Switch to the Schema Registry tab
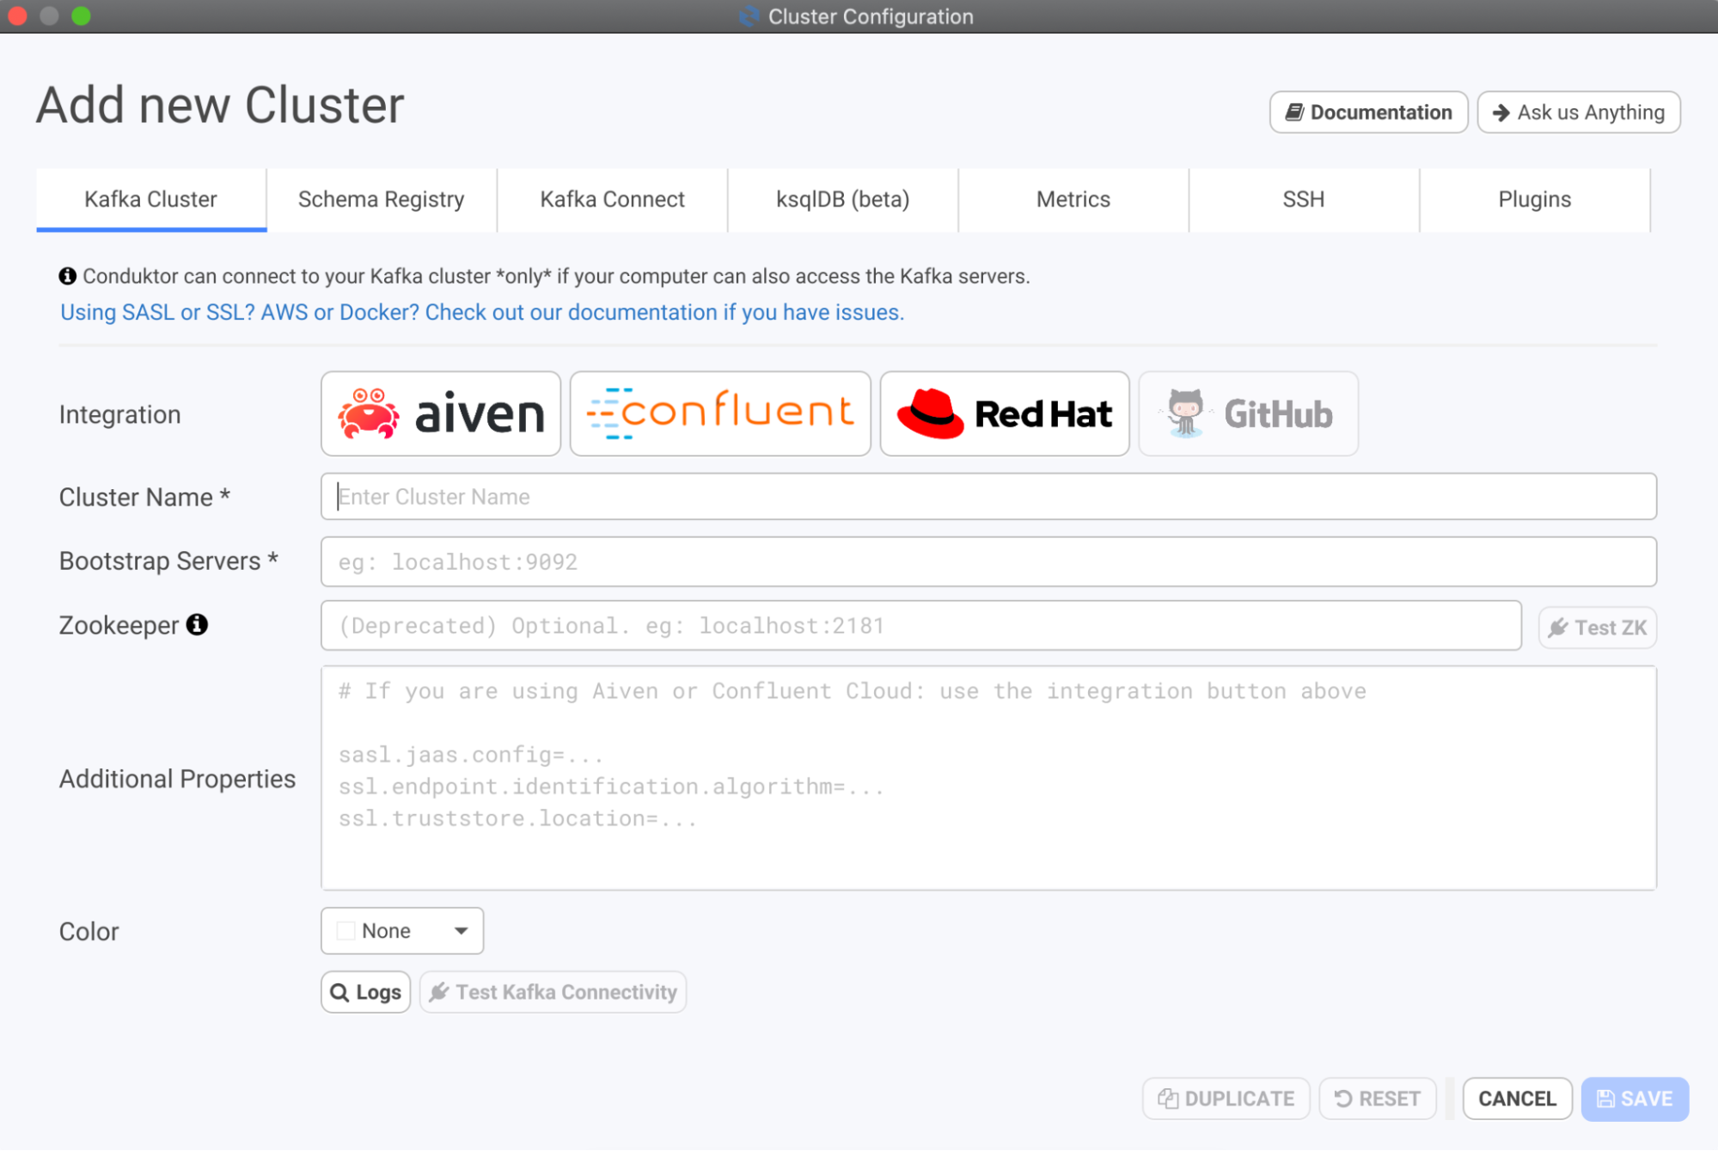The height and width of the screenshot is (1151, 1718). point(381,199)
